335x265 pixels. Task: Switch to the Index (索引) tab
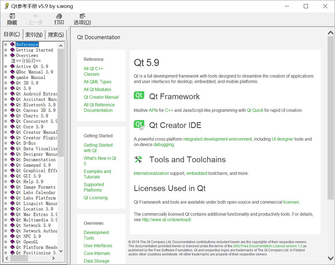click(x=34, y=35)
